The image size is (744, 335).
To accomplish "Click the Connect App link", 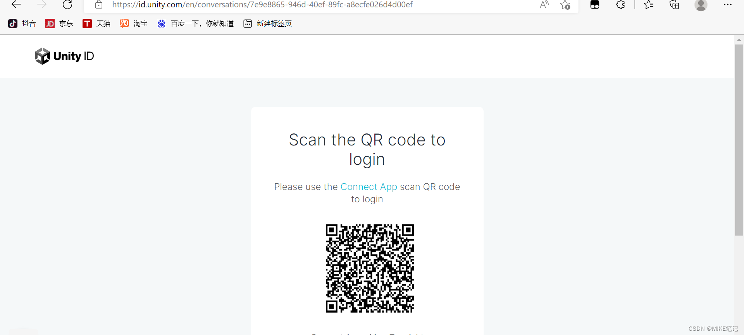I will [369, 187].
